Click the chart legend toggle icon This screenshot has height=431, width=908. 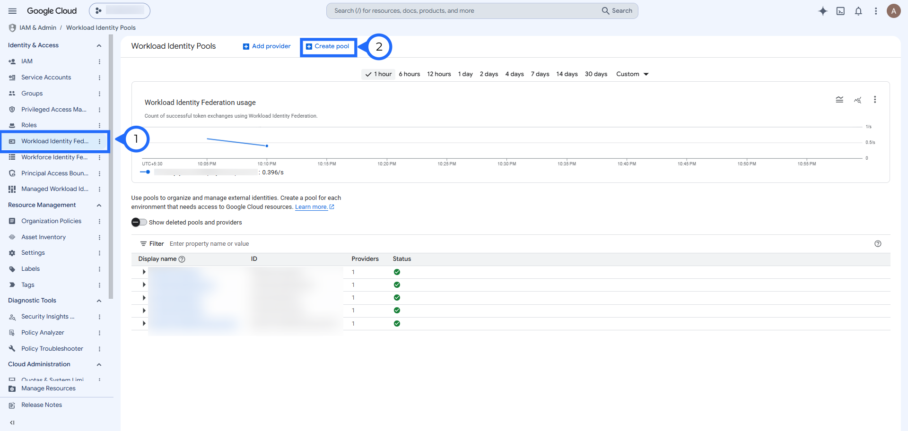pos(839,100)
